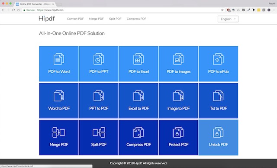Screen dimensions: 277x168
Task: Open the dark circular extension icon
Action: point(269,10)
